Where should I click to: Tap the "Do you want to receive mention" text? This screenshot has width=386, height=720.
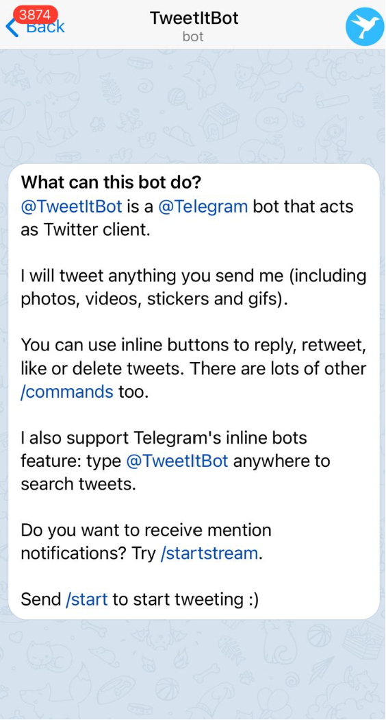(146, 530)
